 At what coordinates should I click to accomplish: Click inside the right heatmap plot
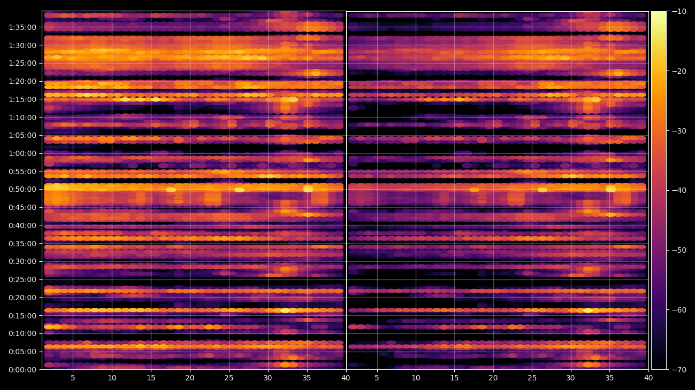497,190
